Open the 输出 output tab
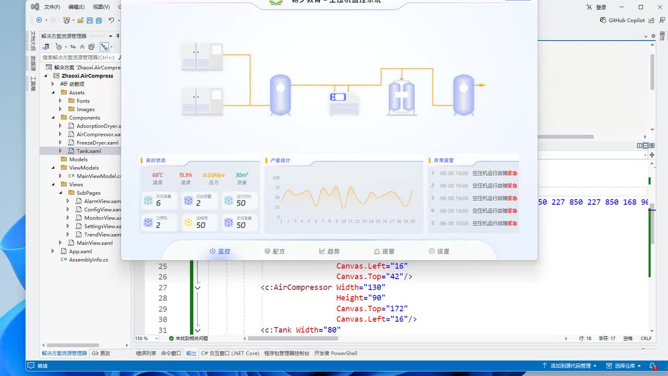 click(x=191, y=353)
